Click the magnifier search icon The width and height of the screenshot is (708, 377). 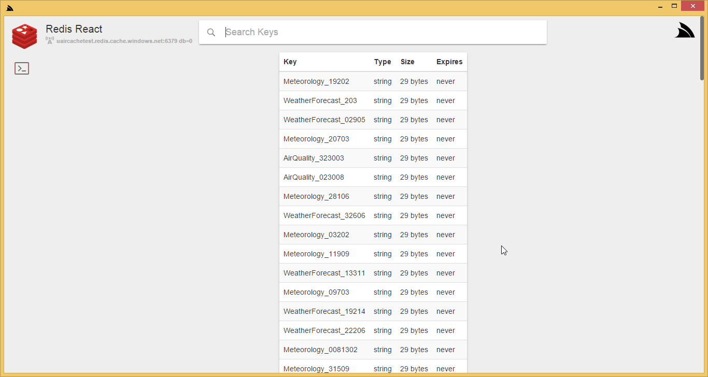[211, 32]
